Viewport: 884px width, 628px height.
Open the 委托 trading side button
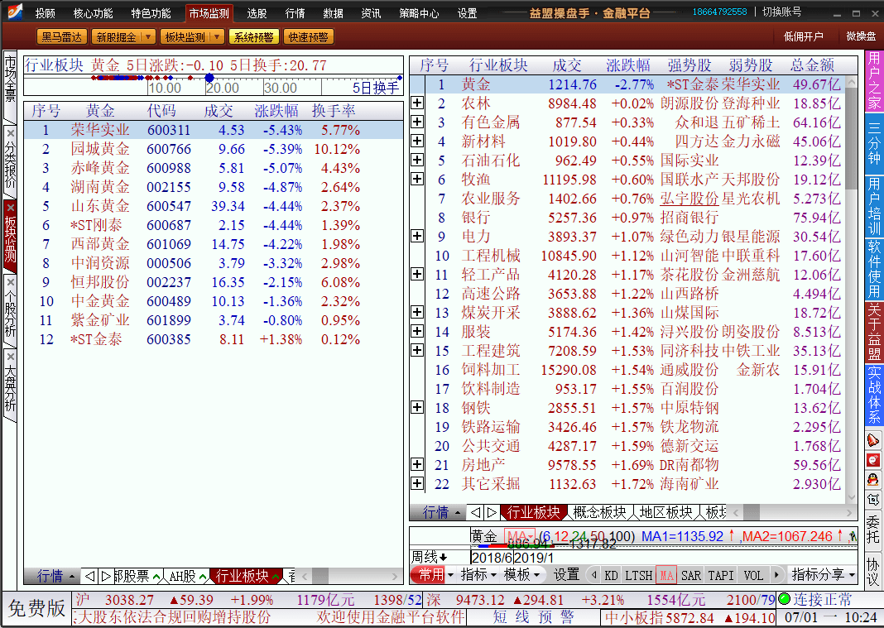click(x=872, y=529)
